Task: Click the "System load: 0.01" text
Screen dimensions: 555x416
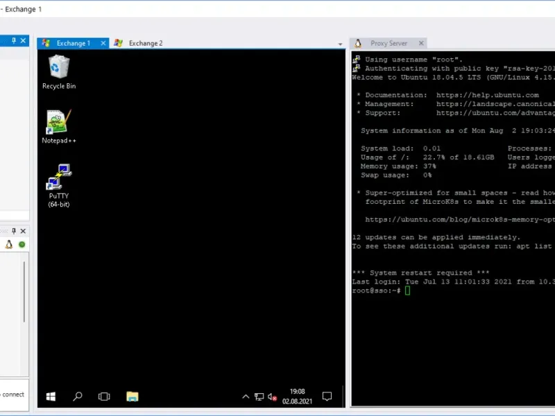Action: [400, 148]
